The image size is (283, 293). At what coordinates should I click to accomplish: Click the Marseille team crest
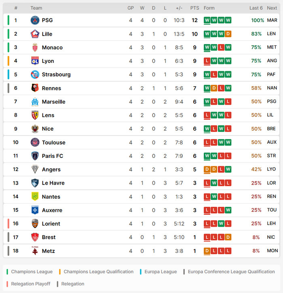pos(35,102)
